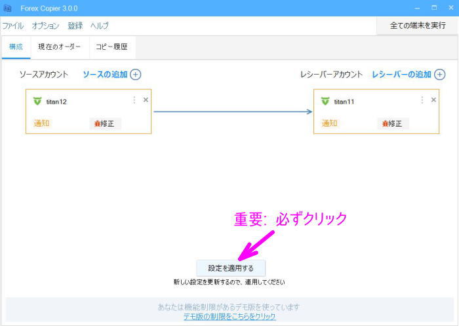Click 通知 on titan12 card
Screen dimensions: 459x326
click(41, 123)
